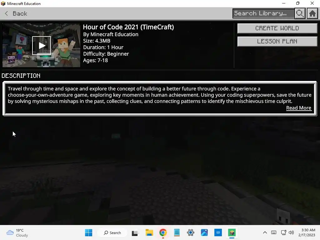This screenshot has width=320, height=240.
Task: Click the DESCRIPTION heading
Action: (x=21, y=76)
